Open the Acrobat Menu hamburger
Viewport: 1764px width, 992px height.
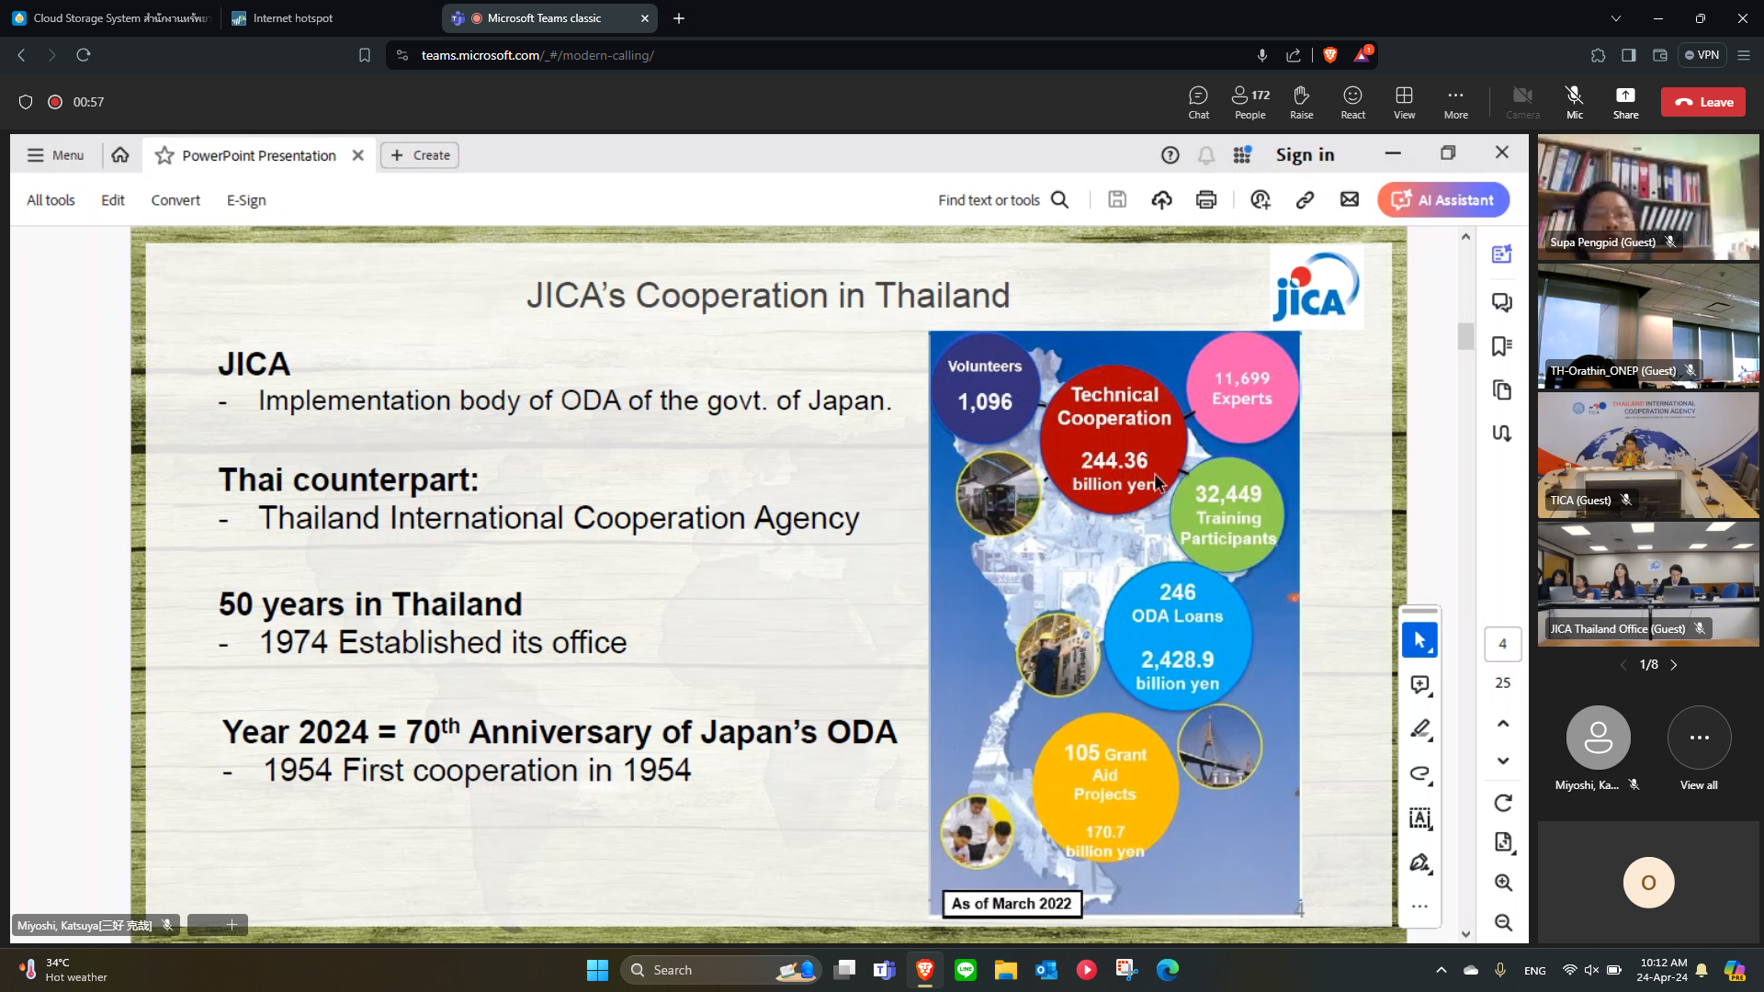coord(55,155)
